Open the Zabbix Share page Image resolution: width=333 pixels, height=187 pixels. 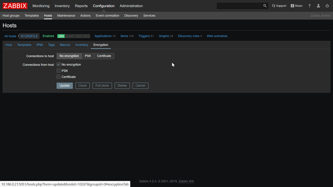pos(296,6)
